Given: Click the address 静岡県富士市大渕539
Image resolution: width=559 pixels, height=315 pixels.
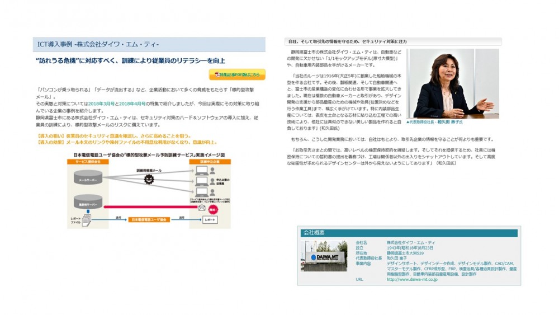Looking at the screenshot, I should tap(405, 253).
